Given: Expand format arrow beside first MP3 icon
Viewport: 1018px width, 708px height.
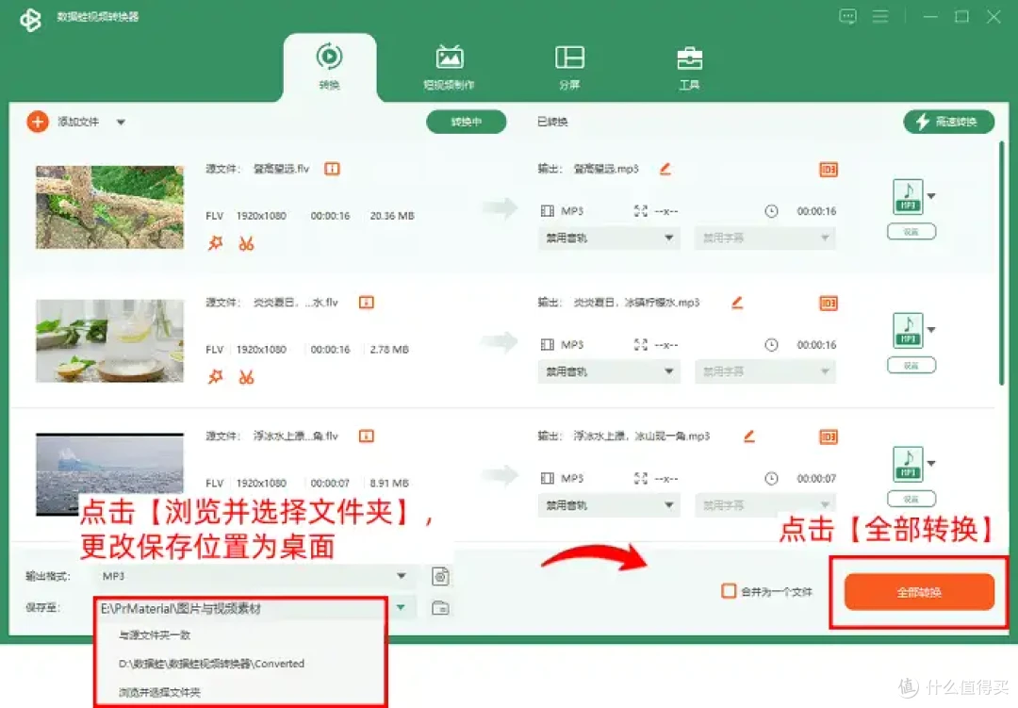Looking at the screenshot, I should [x=931, y=196].
